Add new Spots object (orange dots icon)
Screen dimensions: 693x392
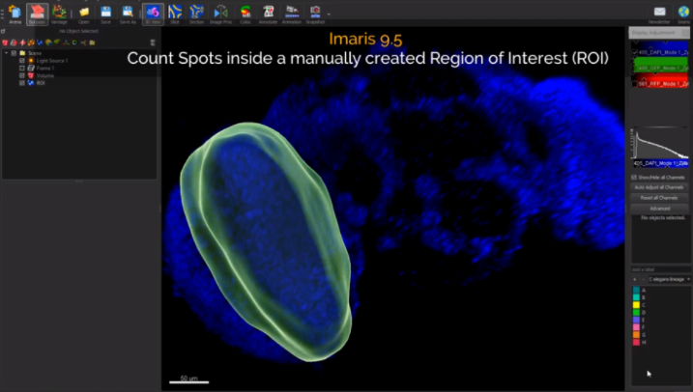(31, 42)
